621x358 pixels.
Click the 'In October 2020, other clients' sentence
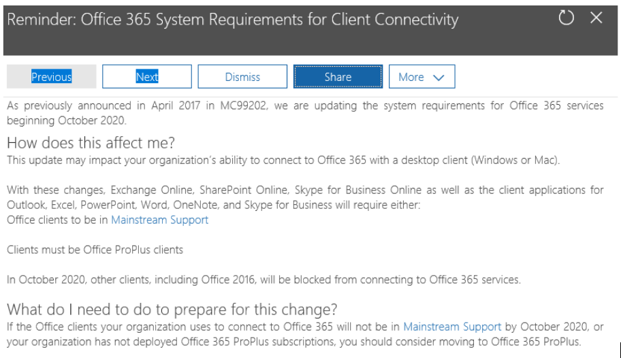click(264, 280)
